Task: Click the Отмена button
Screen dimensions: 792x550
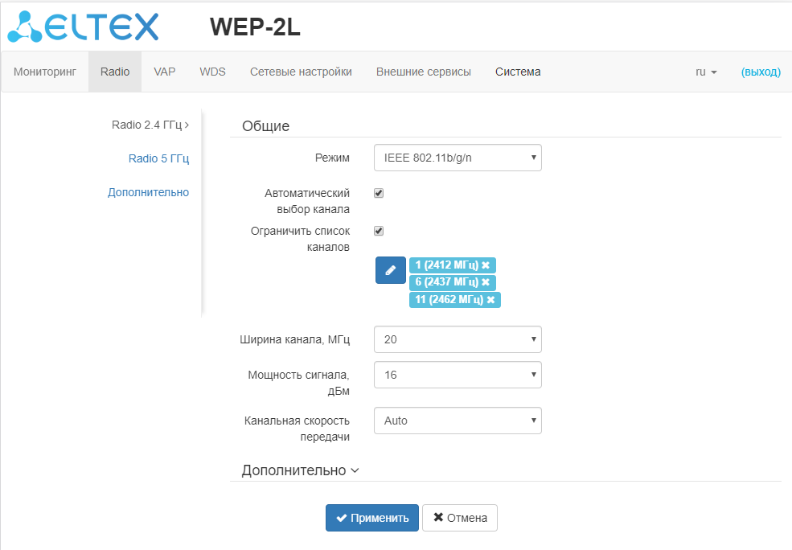Action: [x=460, y=518]
